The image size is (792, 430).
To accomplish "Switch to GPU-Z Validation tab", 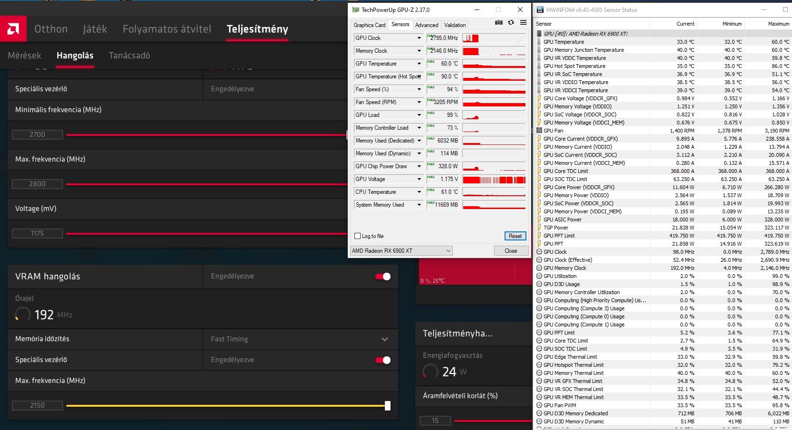I will (x=455, y=25).
